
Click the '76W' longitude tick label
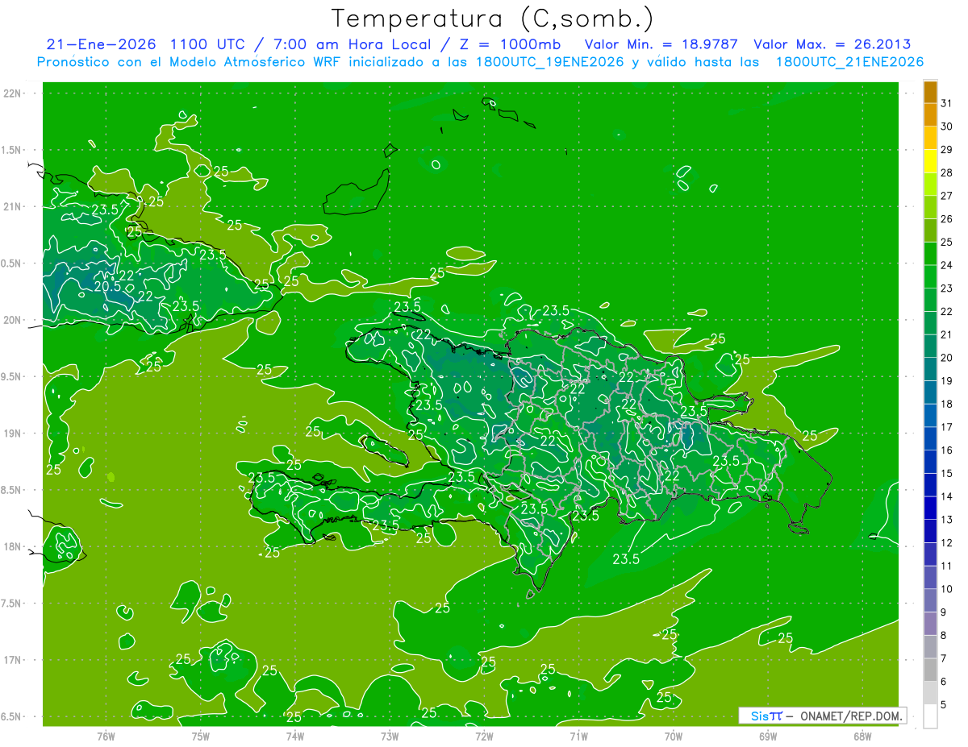click(106, 736)
